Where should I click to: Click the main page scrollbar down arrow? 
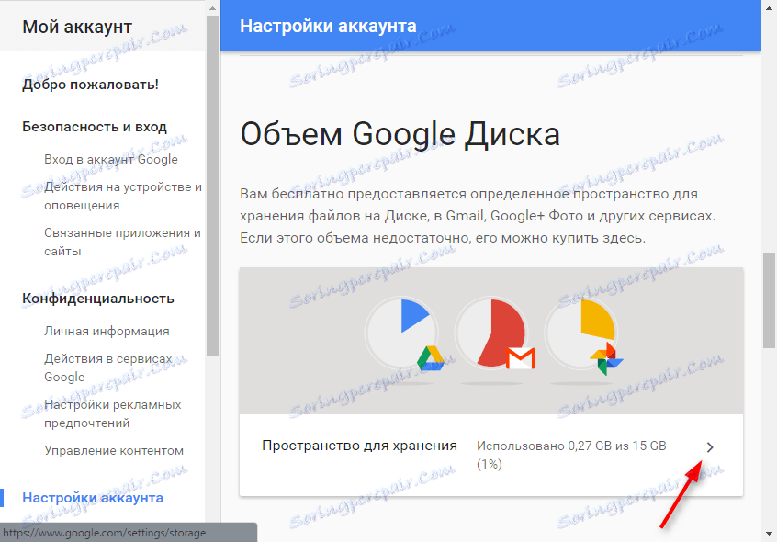[x=769, y=534]
